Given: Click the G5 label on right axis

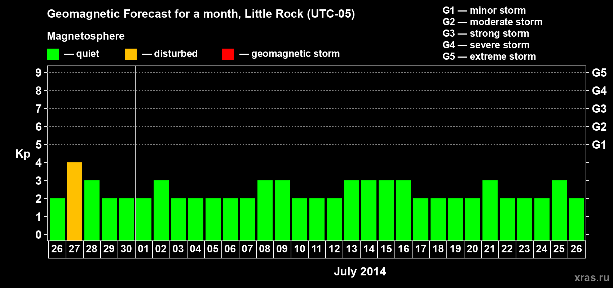Looking at the screenshot, I should click(599, 73).
